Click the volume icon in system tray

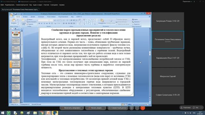(191, 113)
